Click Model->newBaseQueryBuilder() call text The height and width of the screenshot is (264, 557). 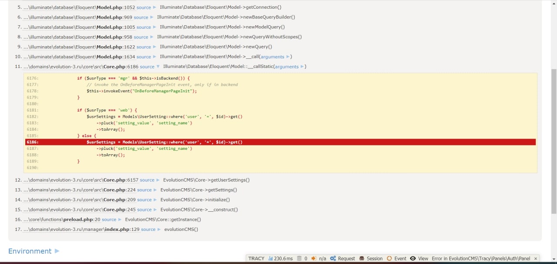(x=226, y=17)
